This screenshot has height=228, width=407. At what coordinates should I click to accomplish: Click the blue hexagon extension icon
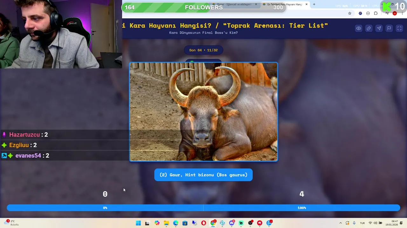pos(360,13)
